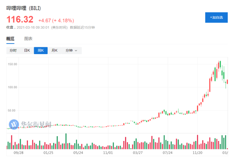This screenshot has height=158, width=233.
Task: Click the 11/20 date axis label
Action: 197,153
